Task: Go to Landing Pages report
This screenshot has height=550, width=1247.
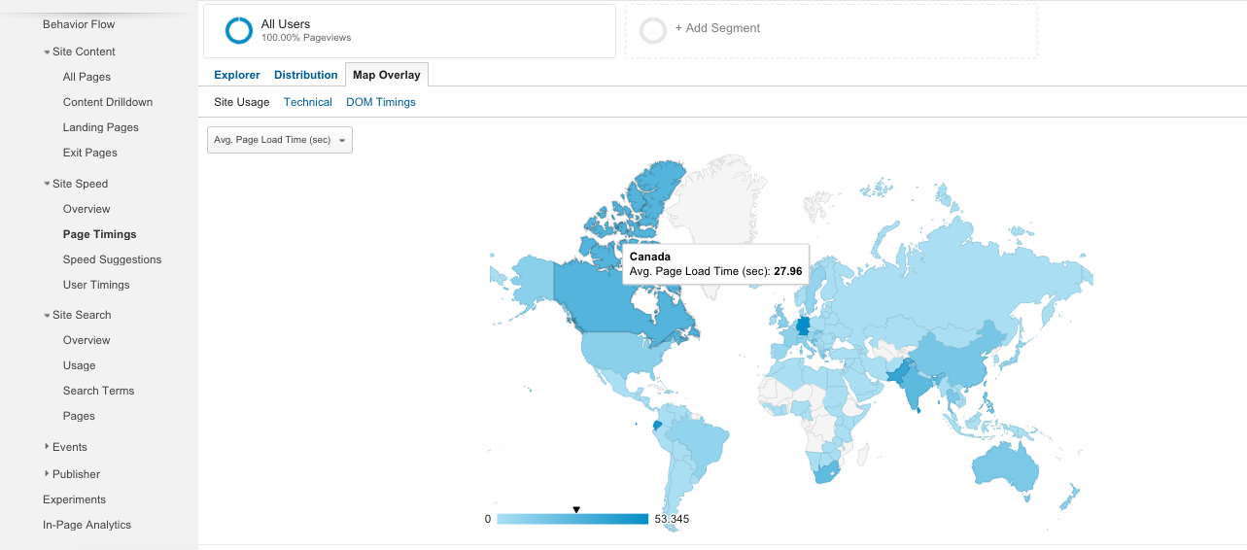Action: click(101, 127)
